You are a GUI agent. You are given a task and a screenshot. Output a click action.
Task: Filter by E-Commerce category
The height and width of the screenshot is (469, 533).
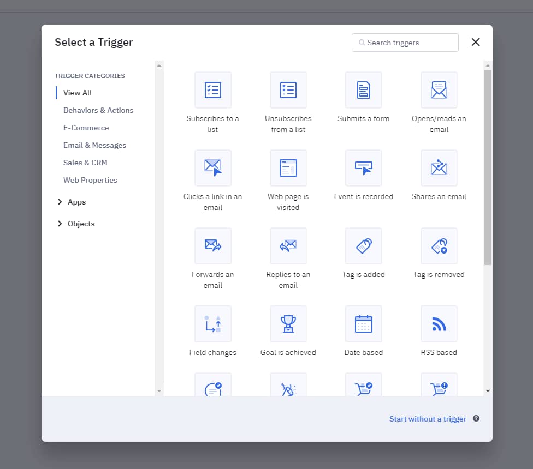86,128
